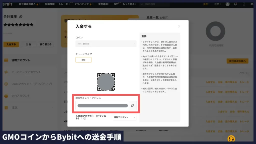Click 入金する in the BTC row
Image resolution: width=256 pixels, height=144 pixels.
pos(210,82)
